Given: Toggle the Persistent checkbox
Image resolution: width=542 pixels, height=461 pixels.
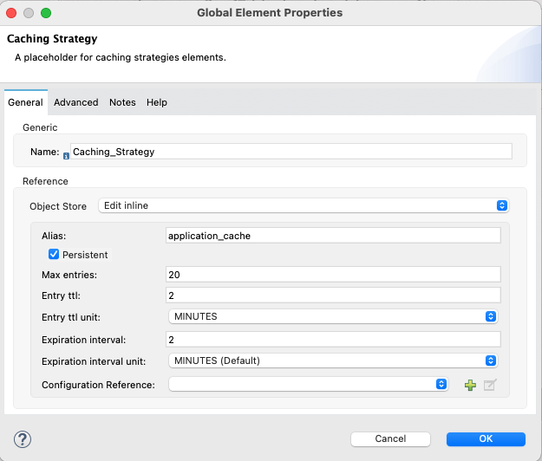Looking at the screenshot, I should [x=54, y=254].
